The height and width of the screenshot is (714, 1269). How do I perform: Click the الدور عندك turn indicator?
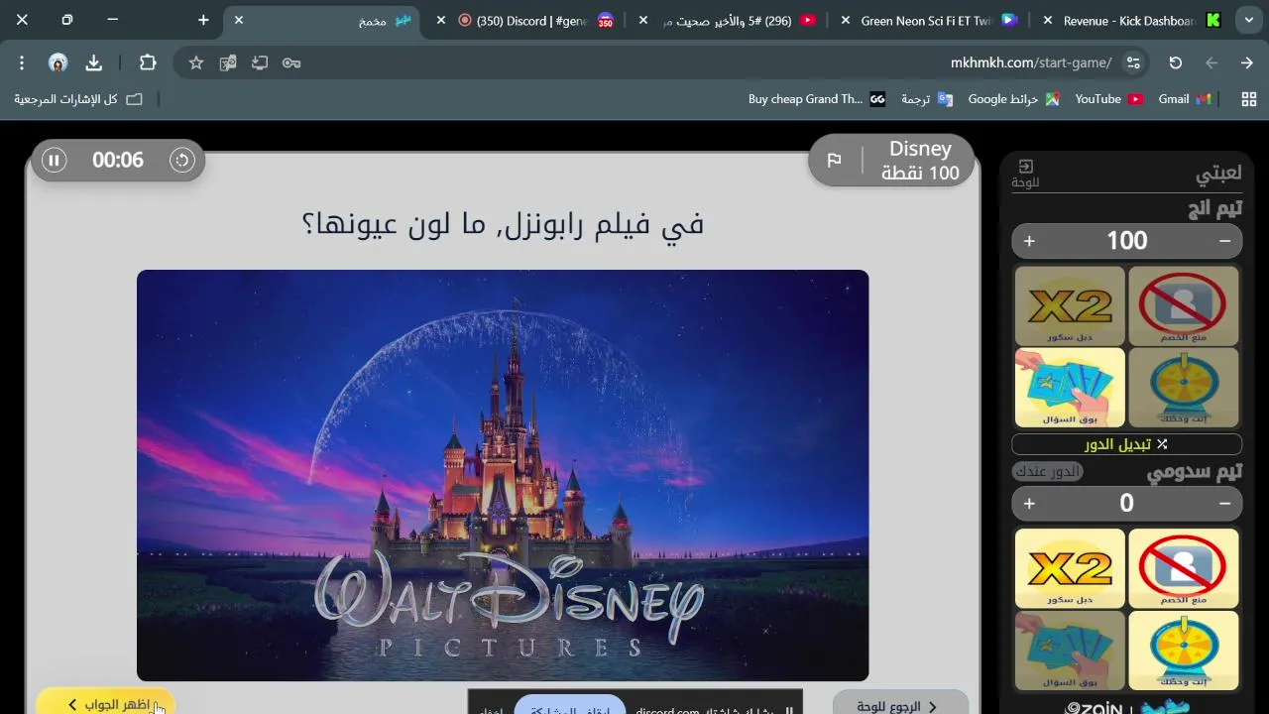[1047, 472]
